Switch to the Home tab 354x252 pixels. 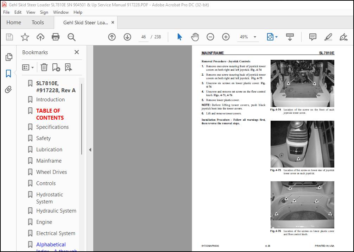[14, 23]
